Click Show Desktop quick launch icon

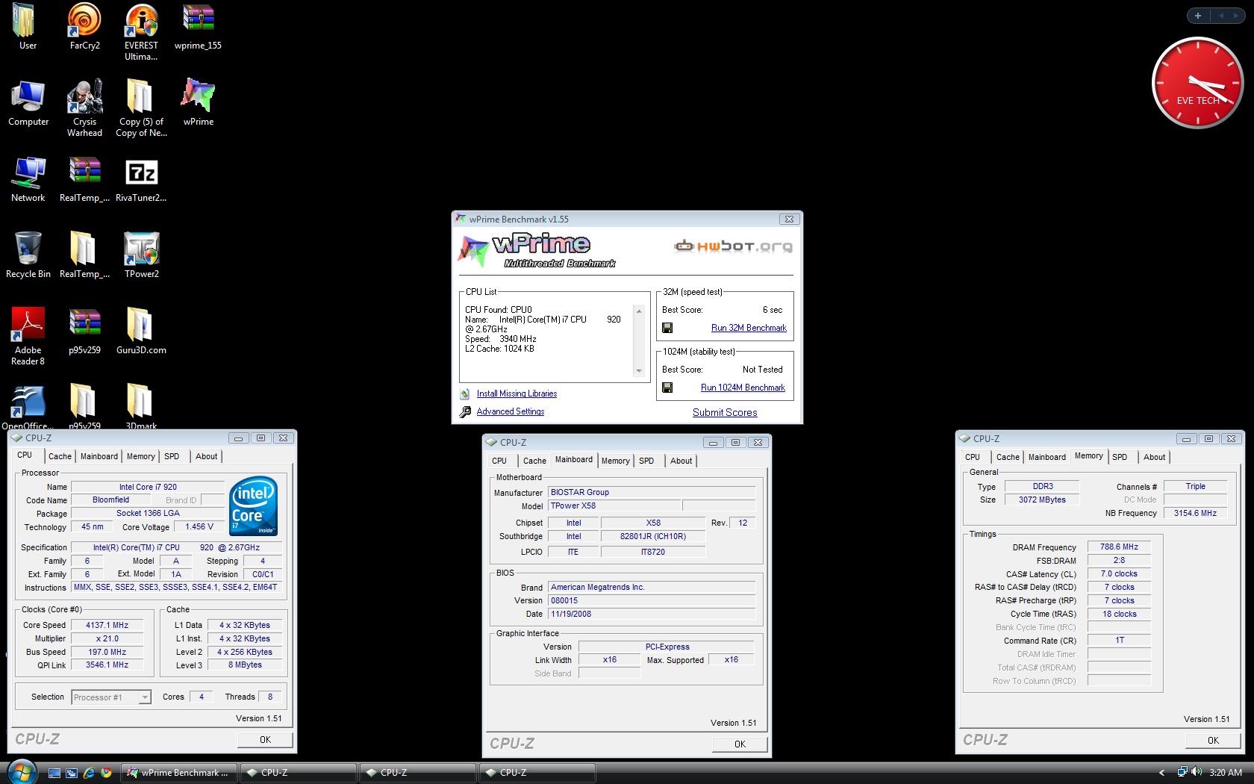pos(54,773)
